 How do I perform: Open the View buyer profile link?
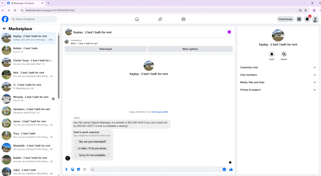(x=160, y=112)
